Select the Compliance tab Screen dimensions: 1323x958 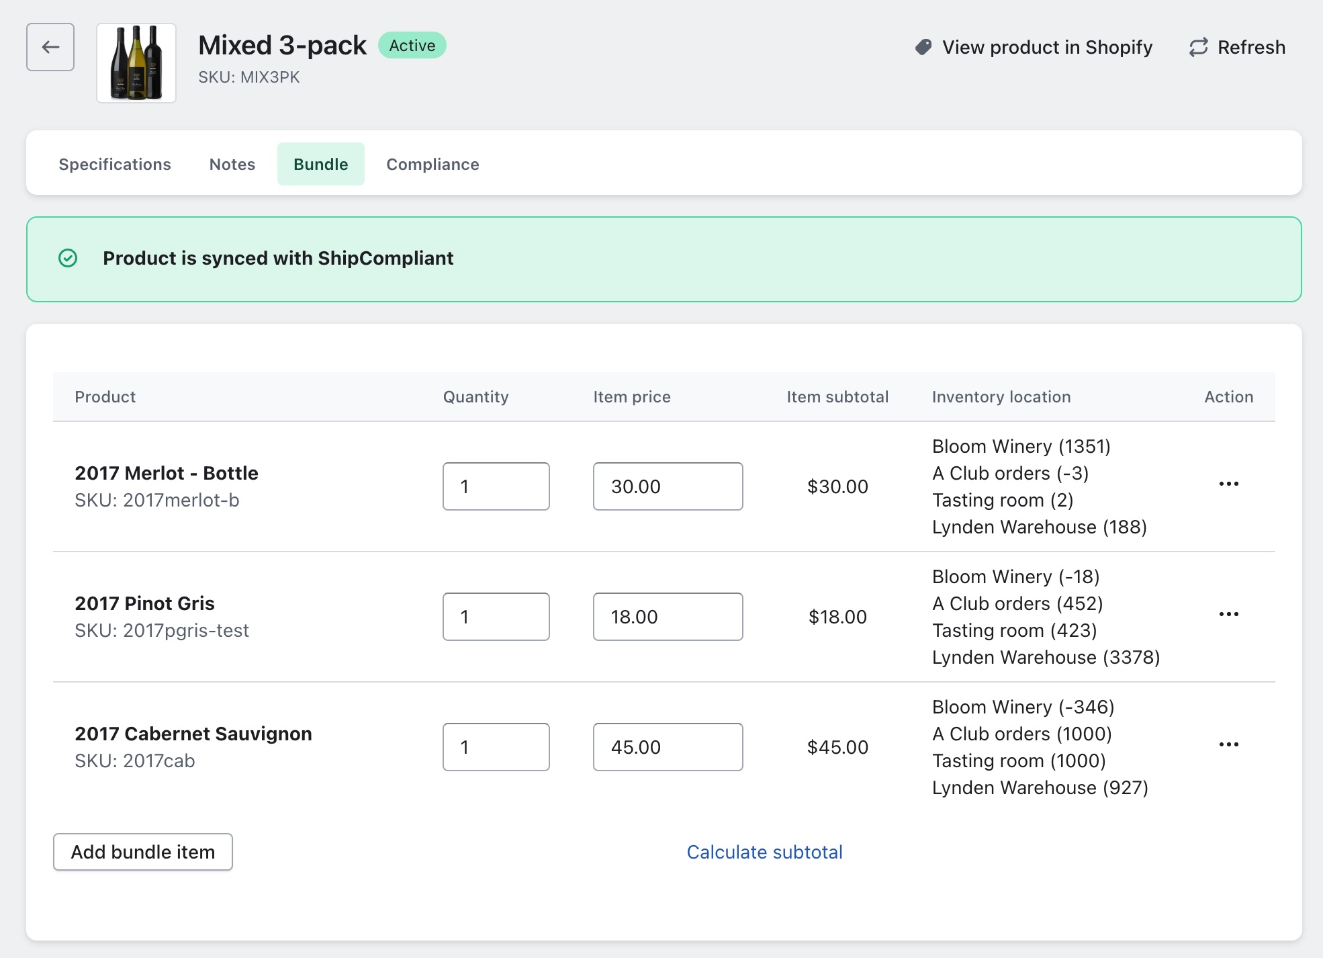click(432, 165)
